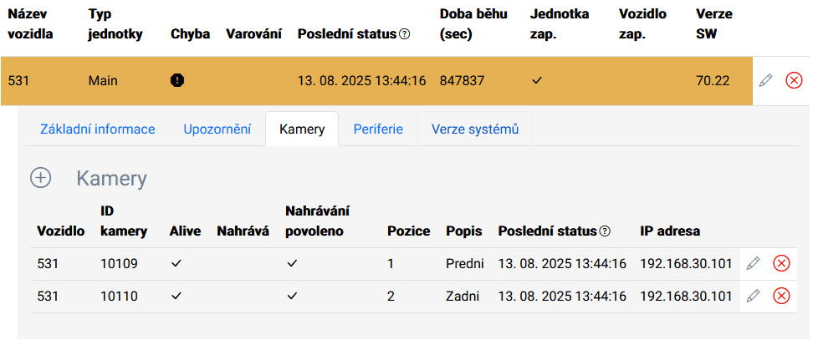Viewport: 813px width, 340px height.
Task: Click the plus icon to add a camera
Action: pos(40,178)
